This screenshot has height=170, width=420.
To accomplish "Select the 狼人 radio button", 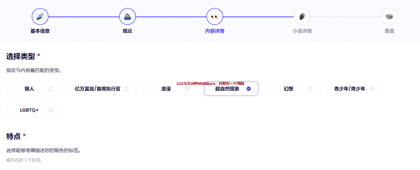I will pos(50,88).
